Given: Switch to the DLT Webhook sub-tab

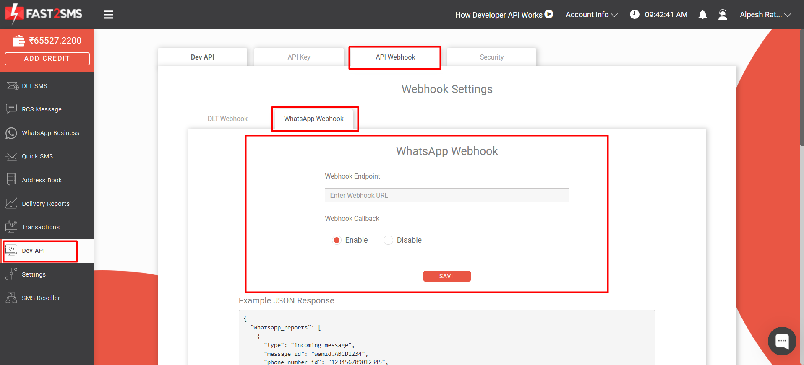Looking at the screenshot, I should coord(227,119).
